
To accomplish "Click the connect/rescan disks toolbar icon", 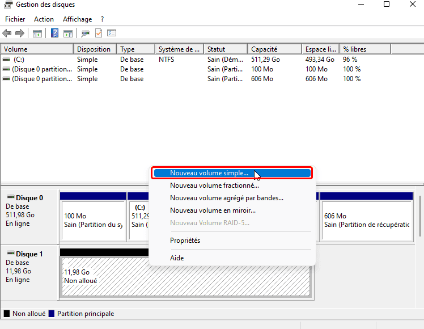I will tap(86, 33).
